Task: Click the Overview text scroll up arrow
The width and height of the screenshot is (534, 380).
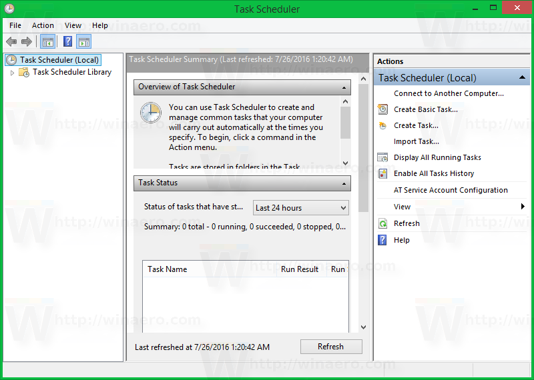Action: point(345,101)
